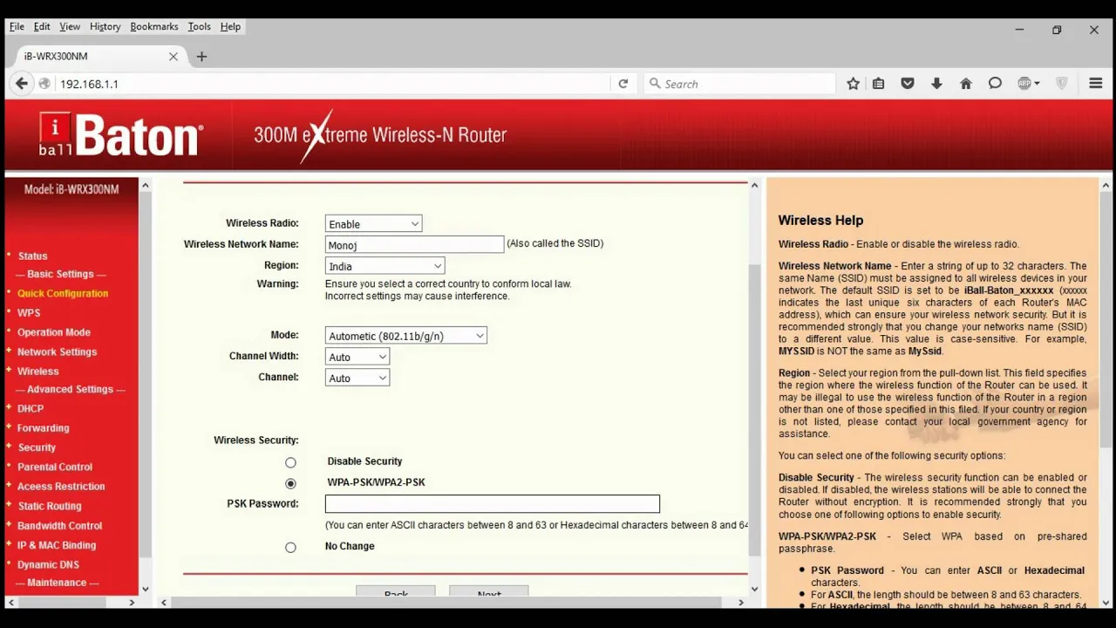
Task: Click the Next button at form bottom
Action: 489,591
